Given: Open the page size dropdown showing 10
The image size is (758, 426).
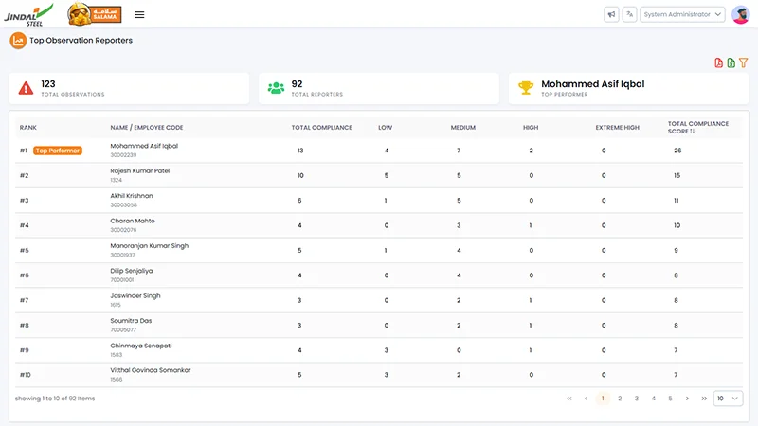Looking at the screenshot, I should [x=728, y=399].
